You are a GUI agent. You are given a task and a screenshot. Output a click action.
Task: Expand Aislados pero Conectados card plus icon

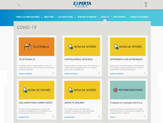[53, 116]
